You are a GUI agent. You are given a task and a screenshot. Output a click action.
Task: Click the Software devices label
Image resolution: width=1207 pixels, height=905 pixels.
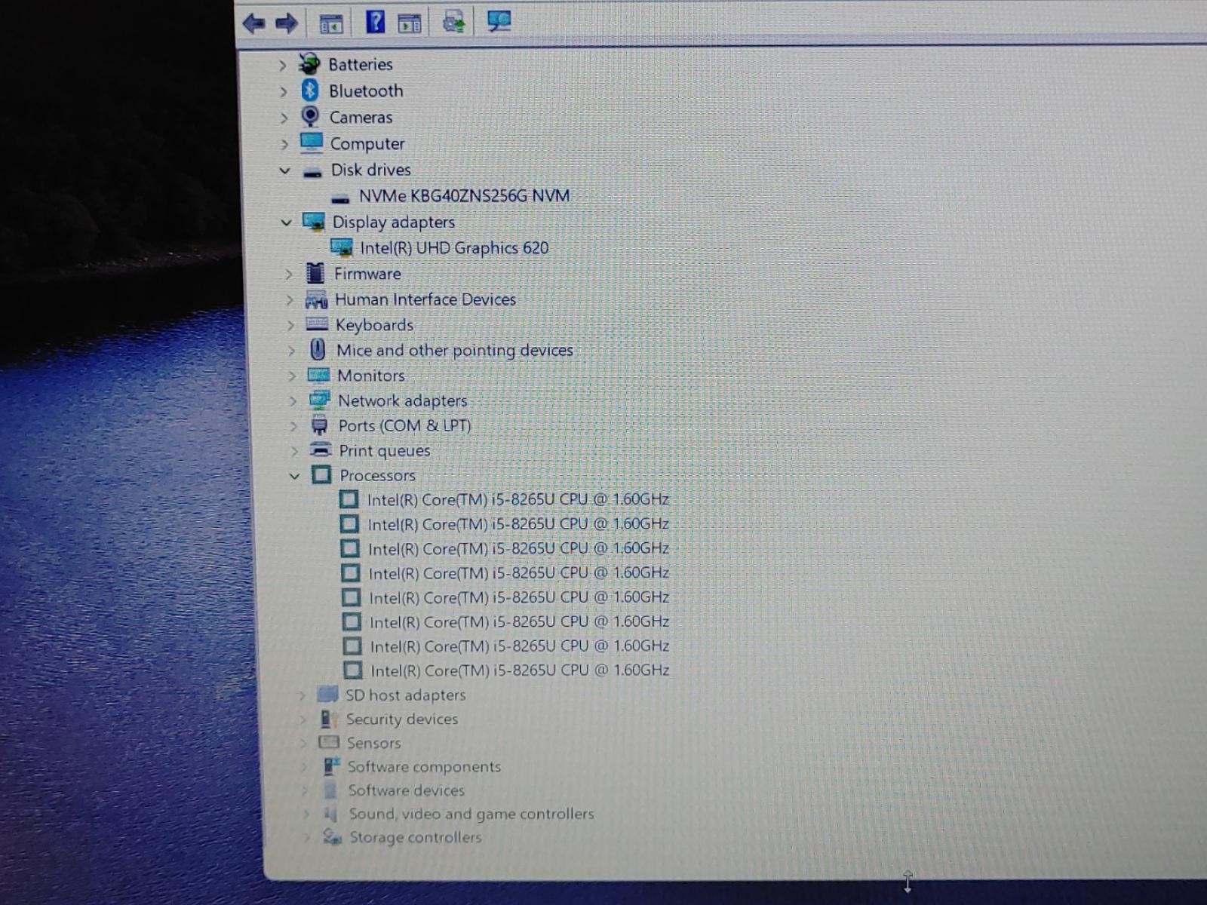(406, 790)
